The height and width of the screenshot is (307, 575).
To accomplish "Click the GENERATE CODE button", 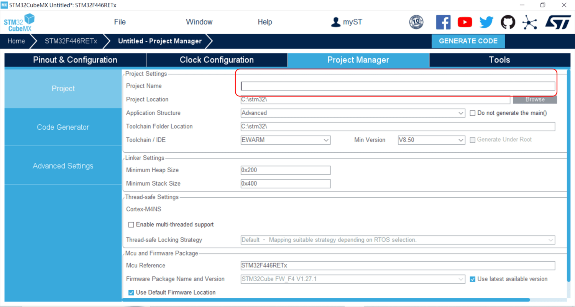I will point(468,41).
